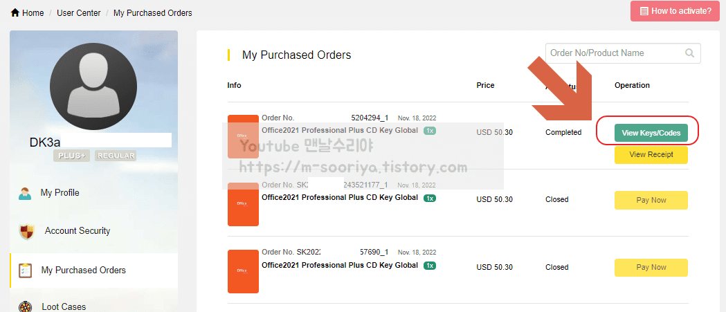The image size is (726, 312).
Task: Open the User Center breadcrumb link
Action: click(79, 13)
